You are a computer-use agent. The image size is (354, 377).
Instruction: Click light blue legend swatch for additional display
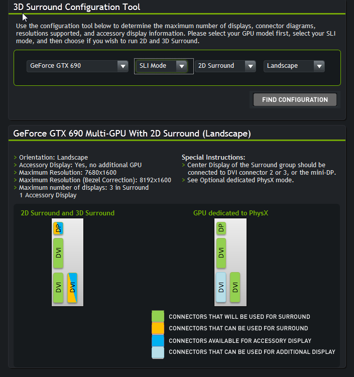pos(158,352)
